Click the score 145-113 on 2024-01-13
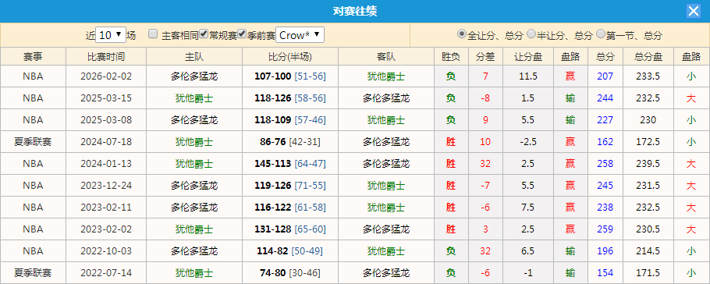710x284 pixels. pos(273,164)
